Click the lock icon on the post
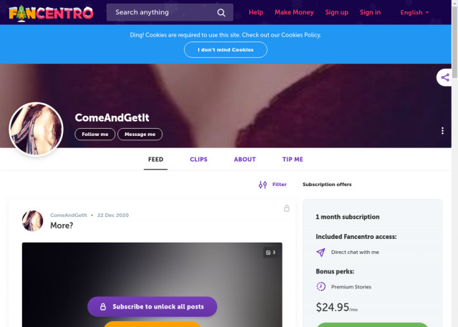 tap(286, 208)
